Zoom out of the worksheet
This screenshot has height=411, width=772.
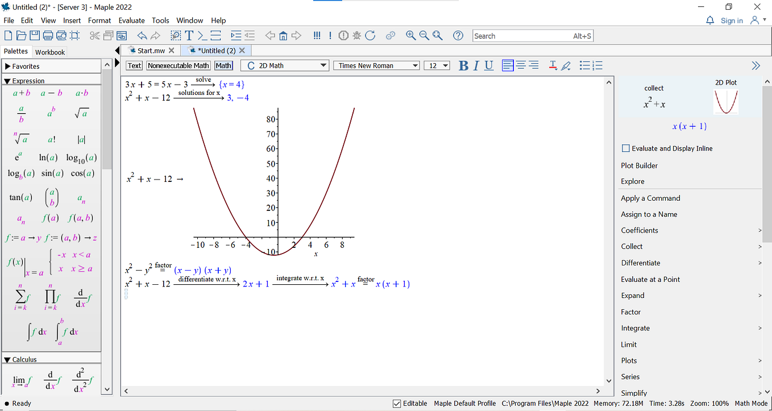(424, 36)
